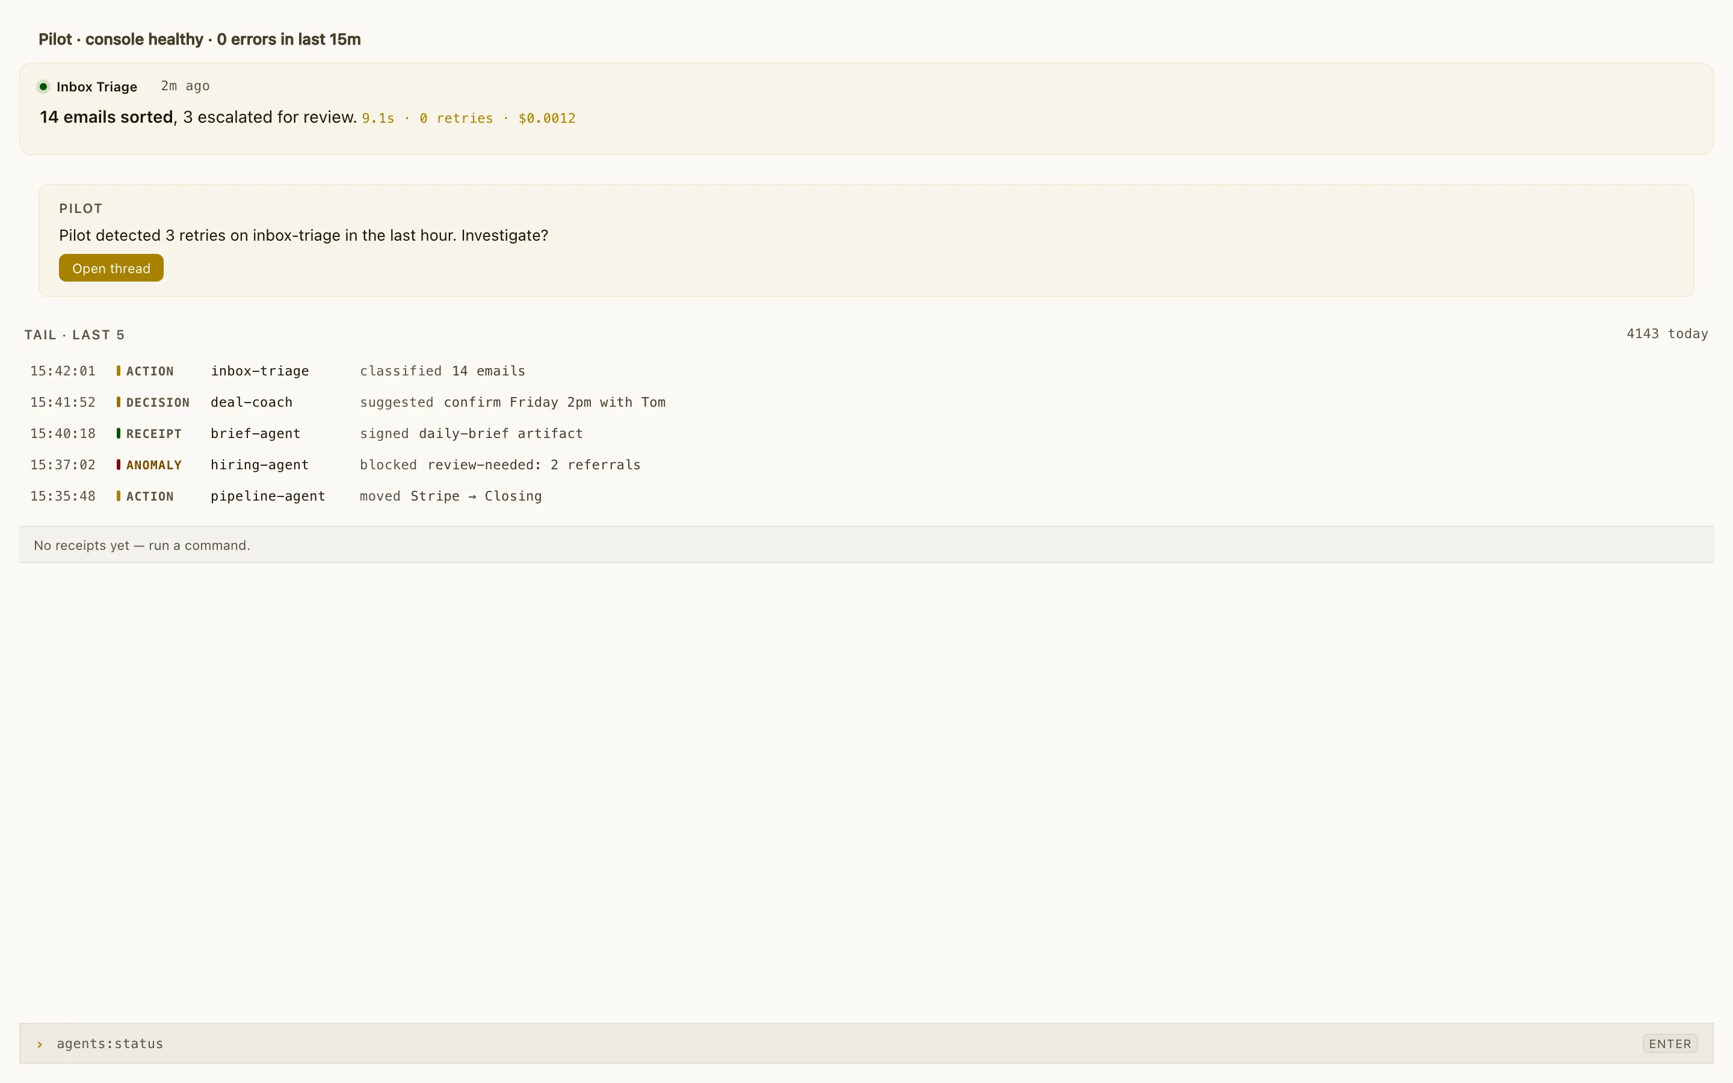Screen dimensions: 1733x1083
Task: Select the 15:40:18 log timestamp
Action: [63, 434]
